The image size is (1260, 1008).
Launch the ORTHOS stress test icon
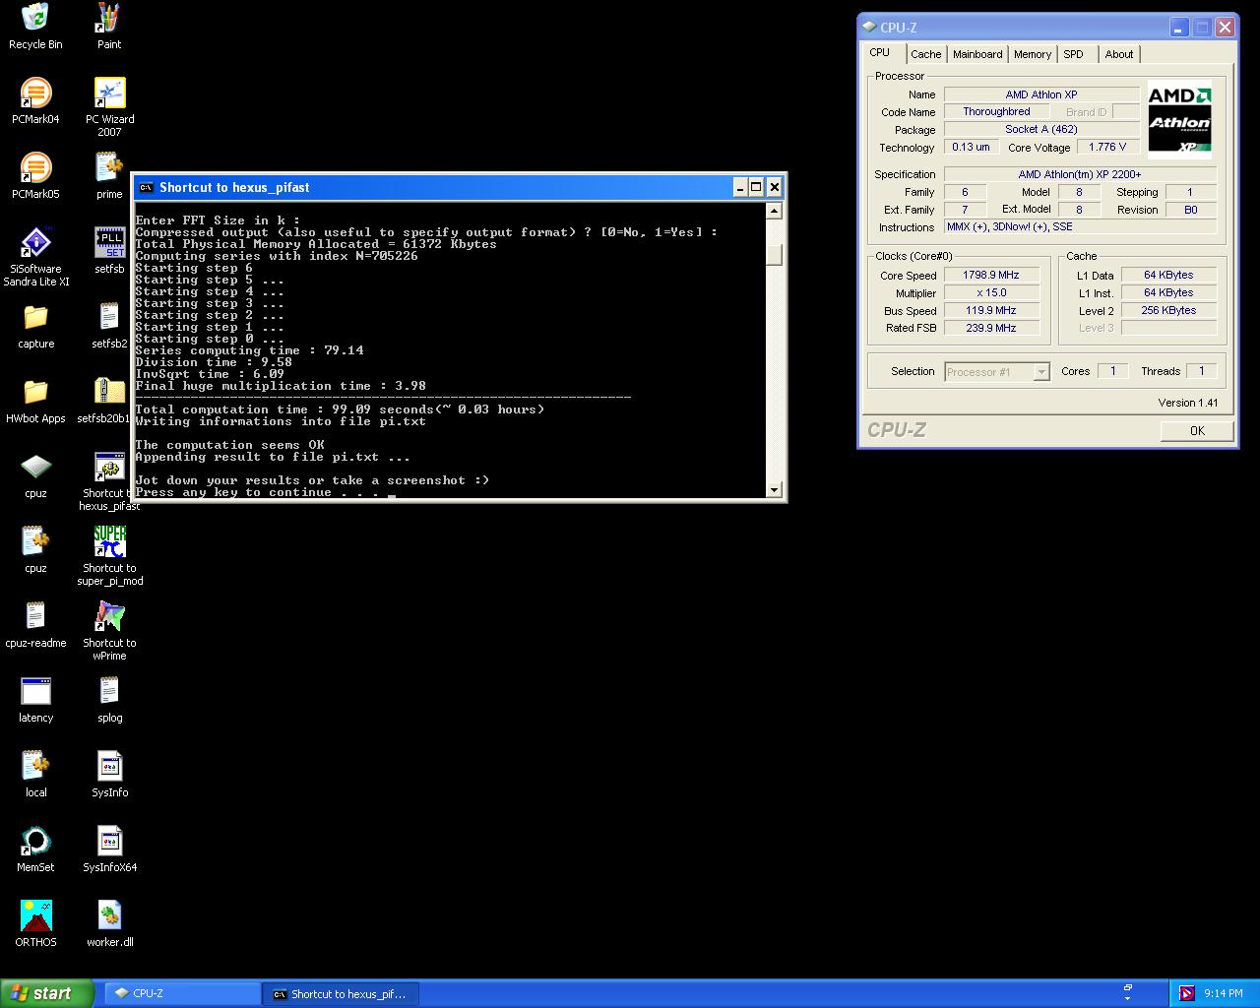tap(35, 916)
